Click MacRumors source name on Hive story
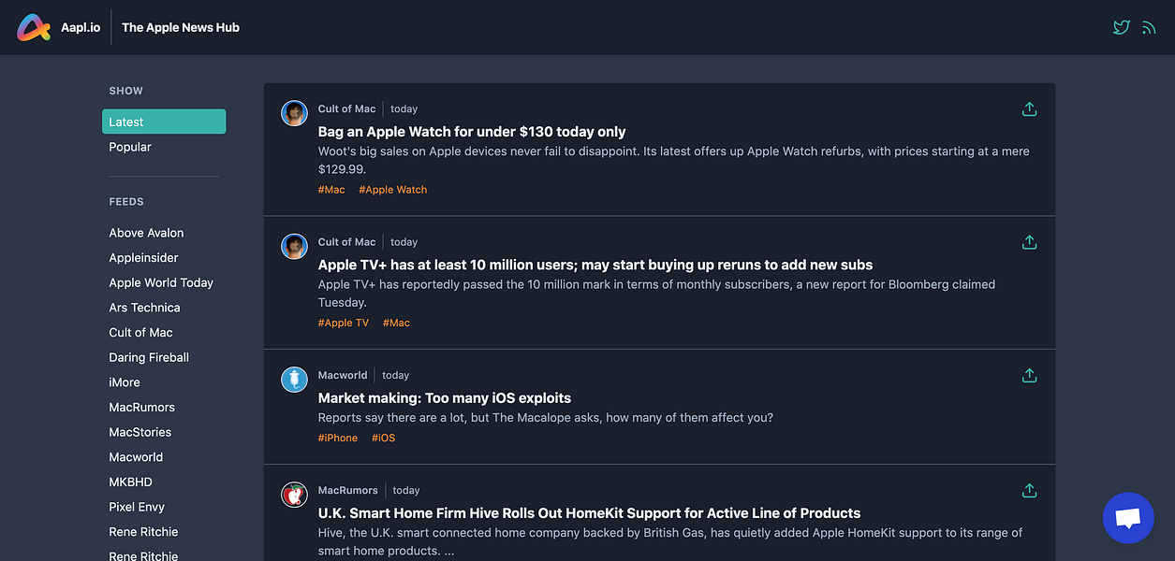Image resolution: width=1175 pixels, height=561 pixels. click(347, 490)
